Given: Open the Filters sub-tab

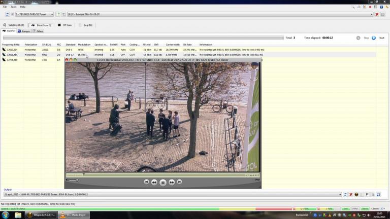Looking at the screenshot, I should 39,31.
